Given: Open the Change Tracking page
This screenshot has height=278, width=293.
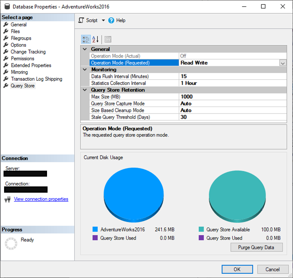Looking at the screenshot, I should tap(28, 52).
